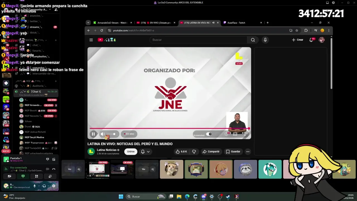The image size is (357, 201).
Task: Start voice search with microphone icon
Action: tap(265, 40)
